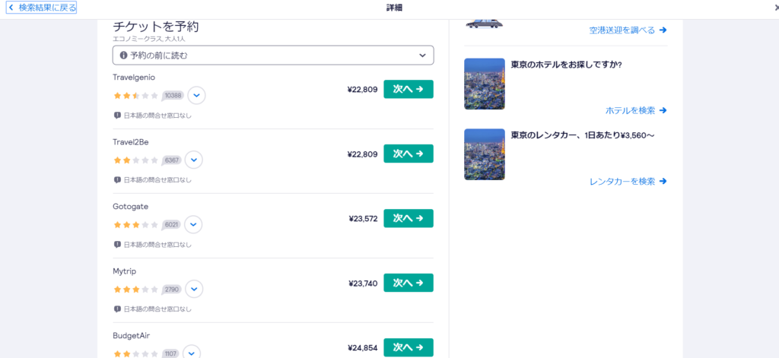Expand Travelgenio rating details chevron

(x=197, y=95)
